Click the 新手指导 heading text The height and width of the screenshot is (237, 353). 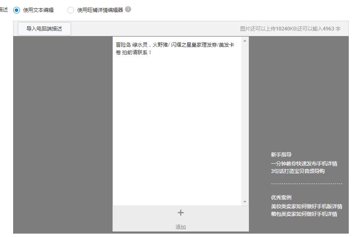281,155
